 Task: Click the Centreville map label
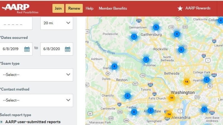click(x=108, y=109)
